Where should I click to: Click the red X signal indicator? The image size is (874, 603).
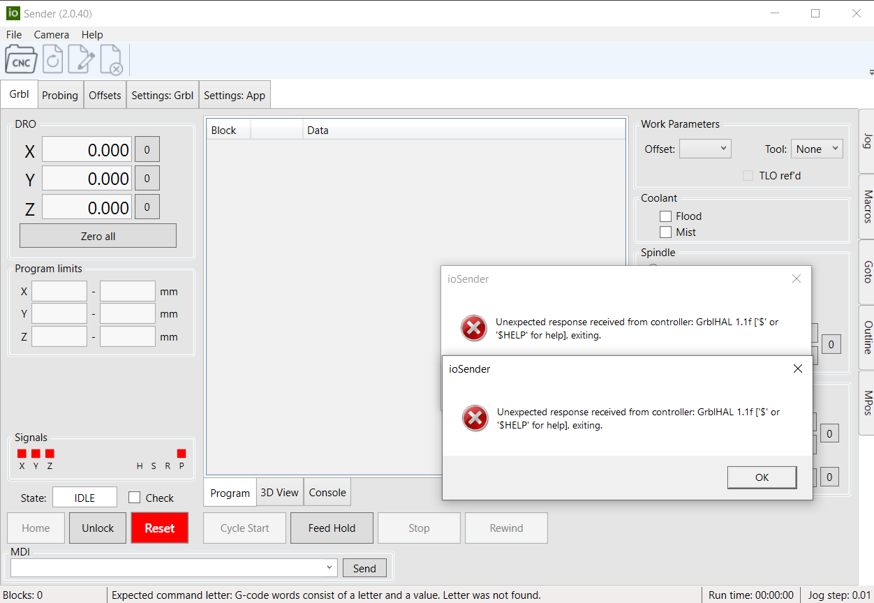click(22, 454)
